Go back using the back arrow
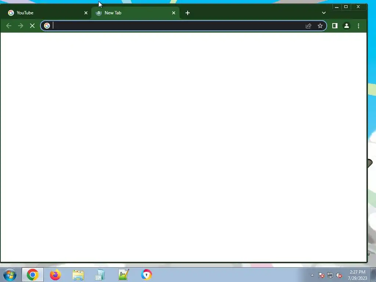The width and height of the screenshot is (376, 282). pos(9,26)
